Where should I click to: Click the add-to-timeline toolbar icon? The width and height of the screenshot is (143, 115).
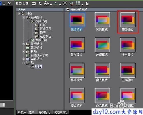click(46, 3)
